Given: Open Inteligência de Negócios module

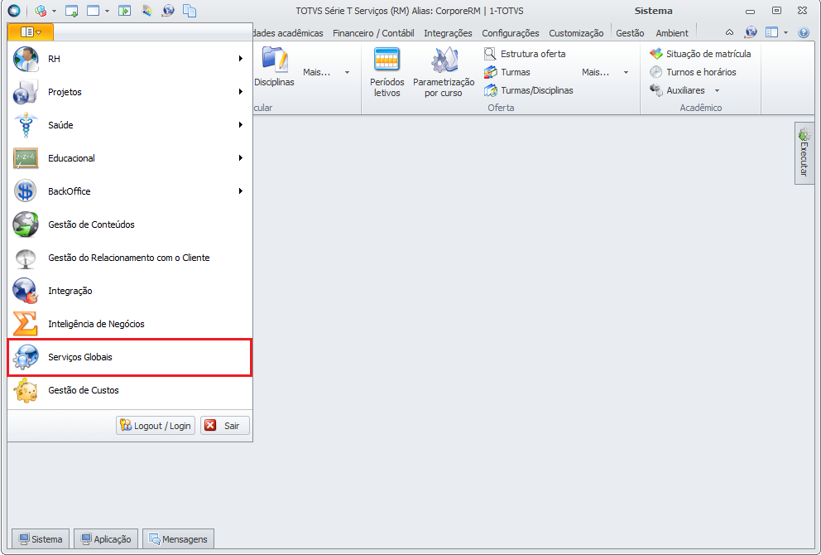Looking at the screenshot, I should 130,323.
